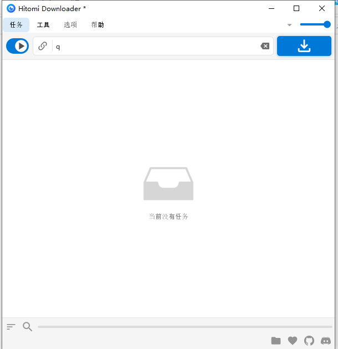Open the download folder icon
The image size is (338, 349).
[276, 341]
